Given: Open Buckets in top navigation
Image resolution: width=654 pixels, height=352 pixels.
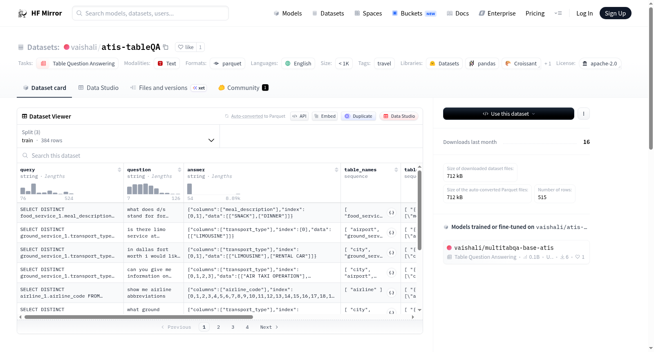Looking at the screenshot, I should coord(414,13).
